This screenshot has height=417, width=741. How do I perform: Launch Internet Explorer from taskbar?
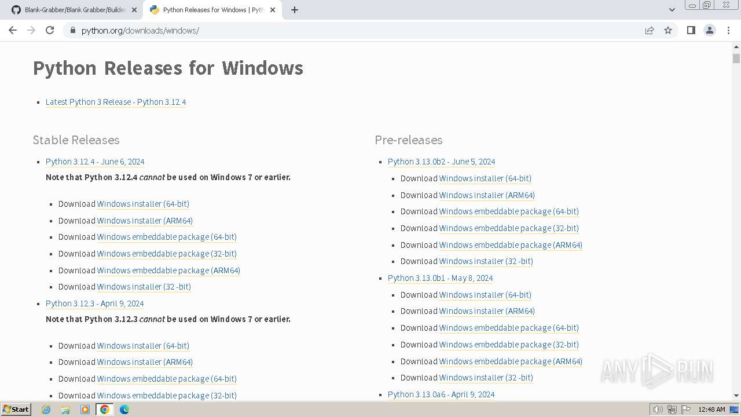coord(46,409)
